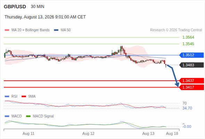Click the Aug 11 date axis label
The image size is (205, 139).
click(28, 134)
